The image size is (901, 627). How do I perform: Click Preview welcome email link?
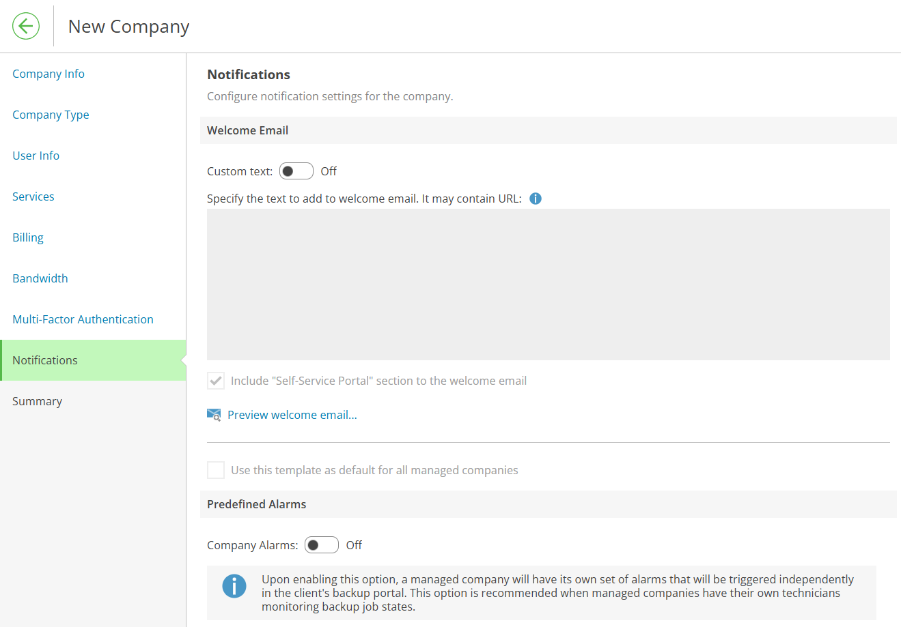(x=292, y=415)
